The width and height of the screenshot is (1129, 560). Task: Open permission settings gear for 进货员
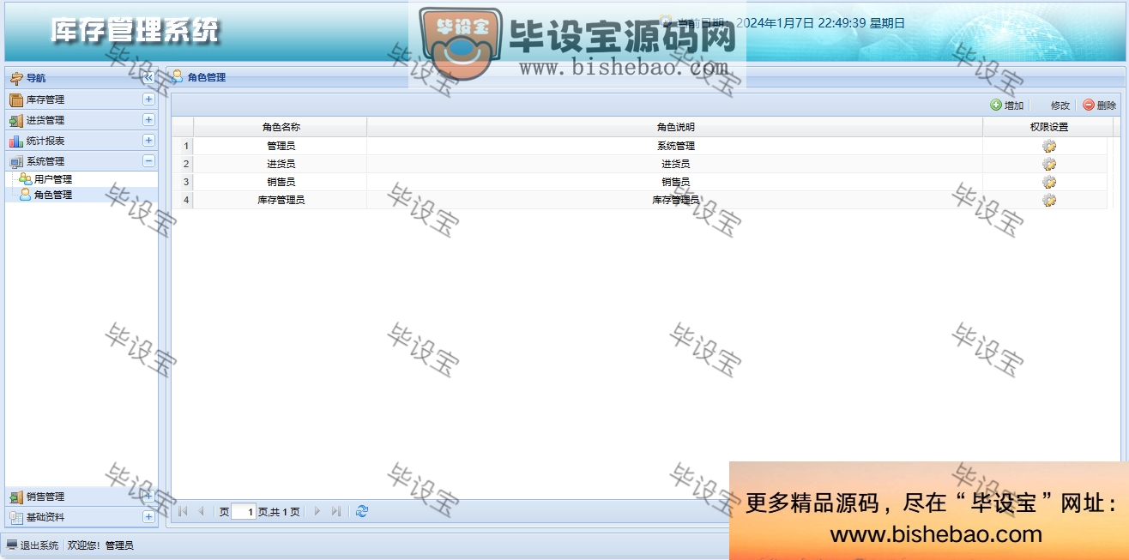[1048, 164]
